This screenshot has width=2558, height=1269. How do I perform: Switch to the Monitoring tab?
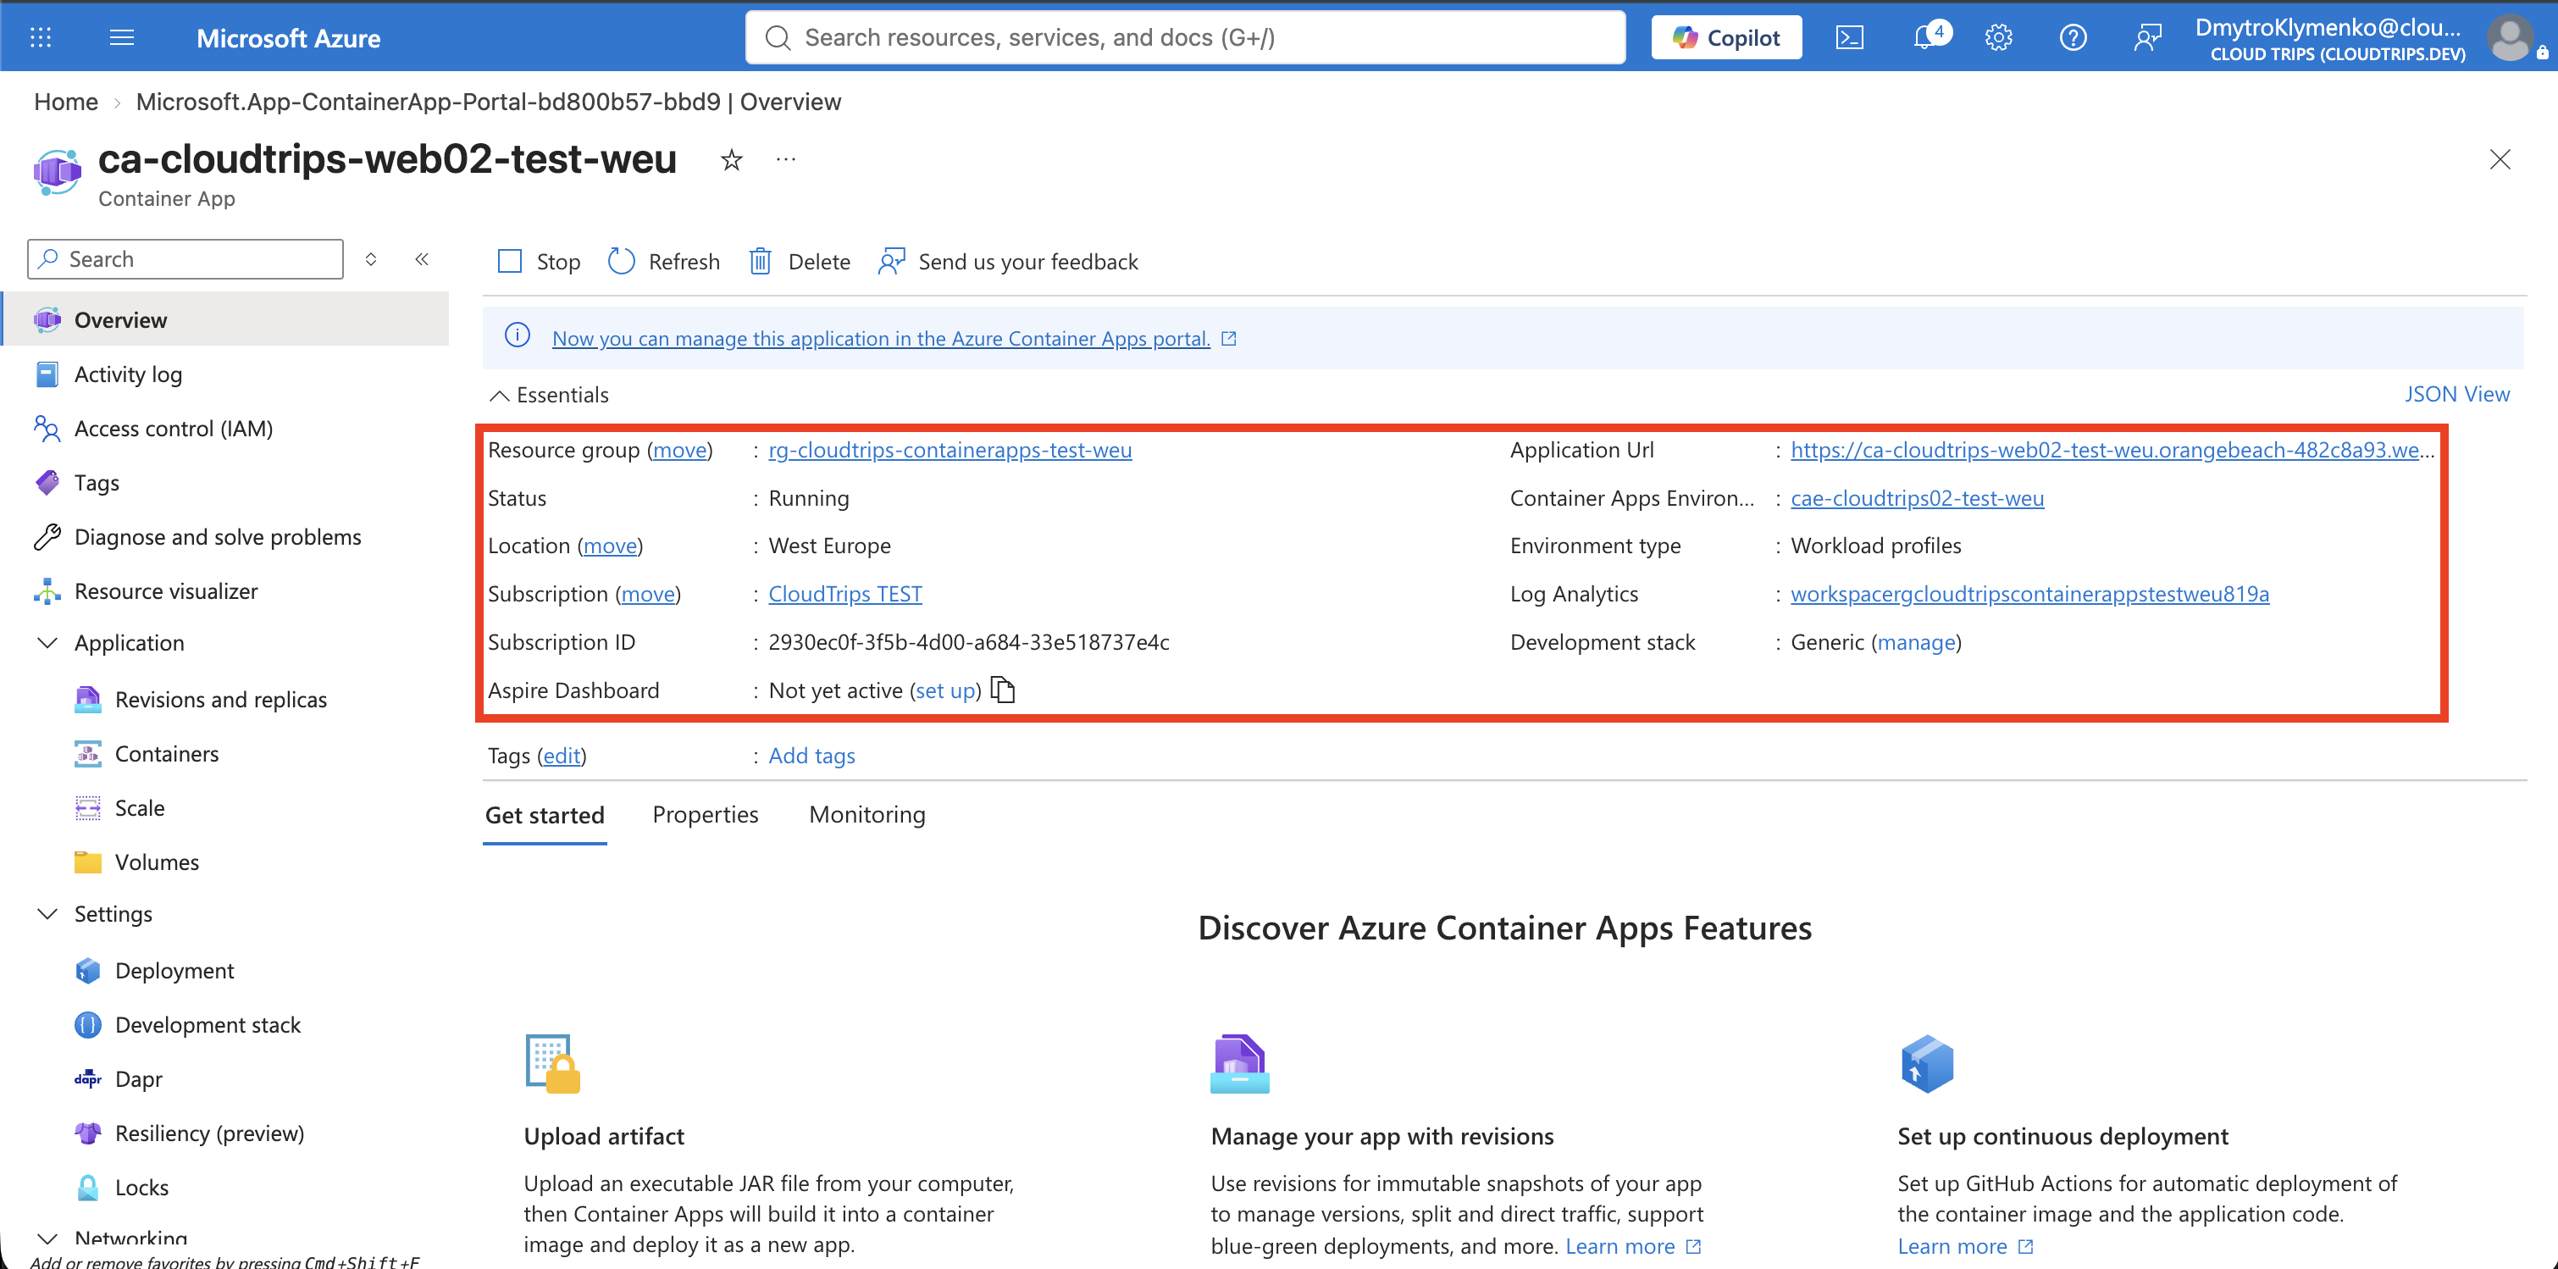[x=867, y=814]
